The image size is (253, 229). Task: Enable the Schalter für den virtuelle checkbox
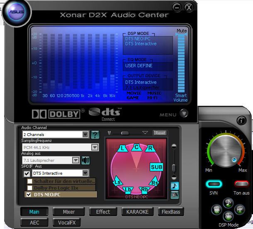(x=30, y=181)
